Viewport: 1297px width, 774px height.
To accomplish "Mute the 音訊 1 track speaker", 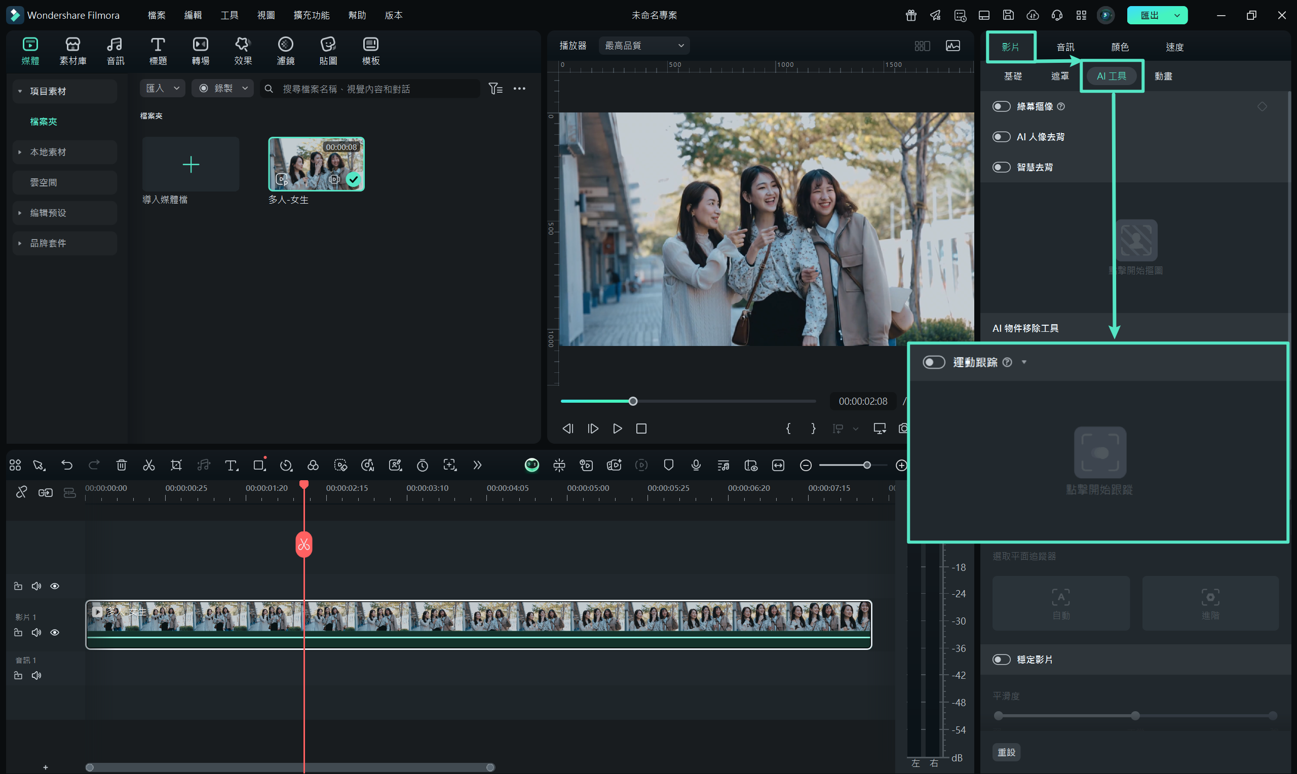I will pos(36,675).
